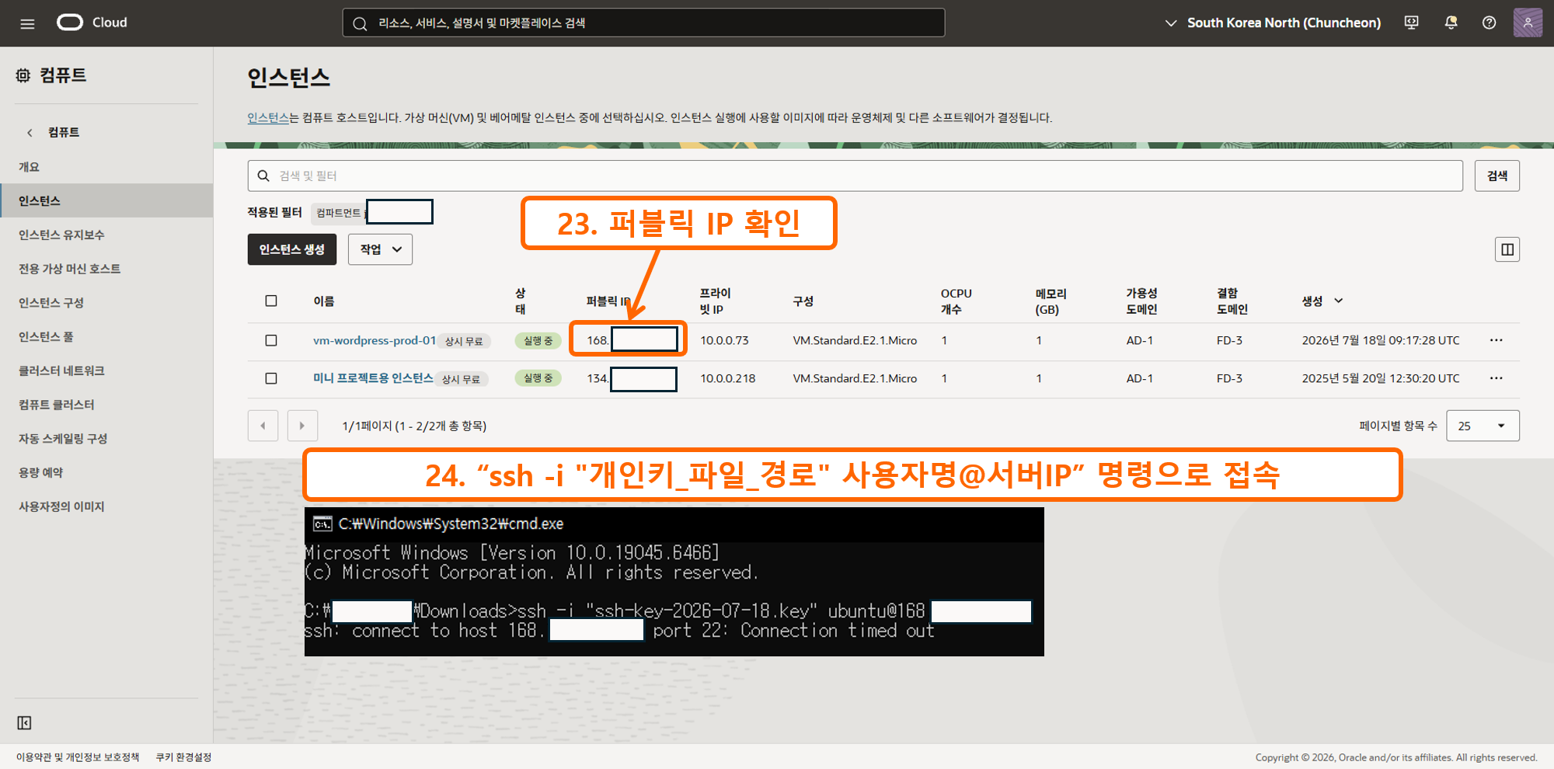Click private IP 10.0.0.218 cell
The width and height of the screenshot is (1554, 769).
(x=727, y=378)
